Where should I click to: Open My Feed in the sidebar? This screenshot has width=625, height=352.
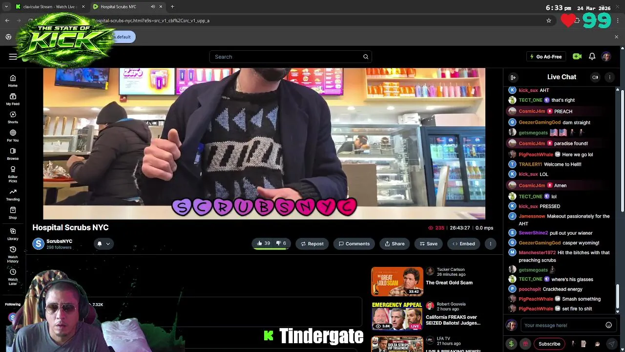(x=13, y=99)
